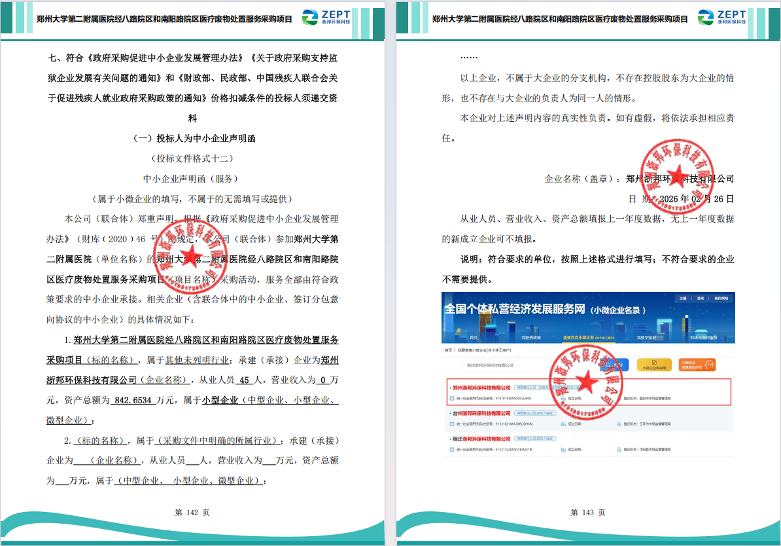Open the 宿迁浙邦环保科技有限公司 search result
Image resolution: width=781 pixels, height=546 pixels.
[480, 439]
